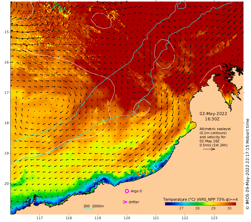The height and width of the screenshot is (222, 251).
Task: Click the text (0.1m contours)
Action: [x=213, y=133]
